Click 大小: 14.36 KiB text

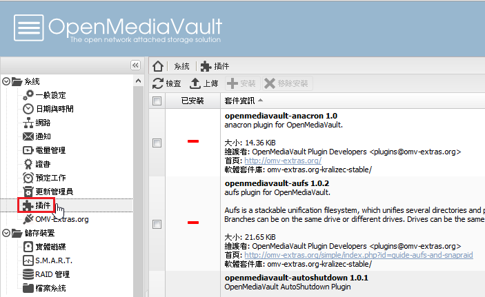pyautogui.click(x=250, y=143)
